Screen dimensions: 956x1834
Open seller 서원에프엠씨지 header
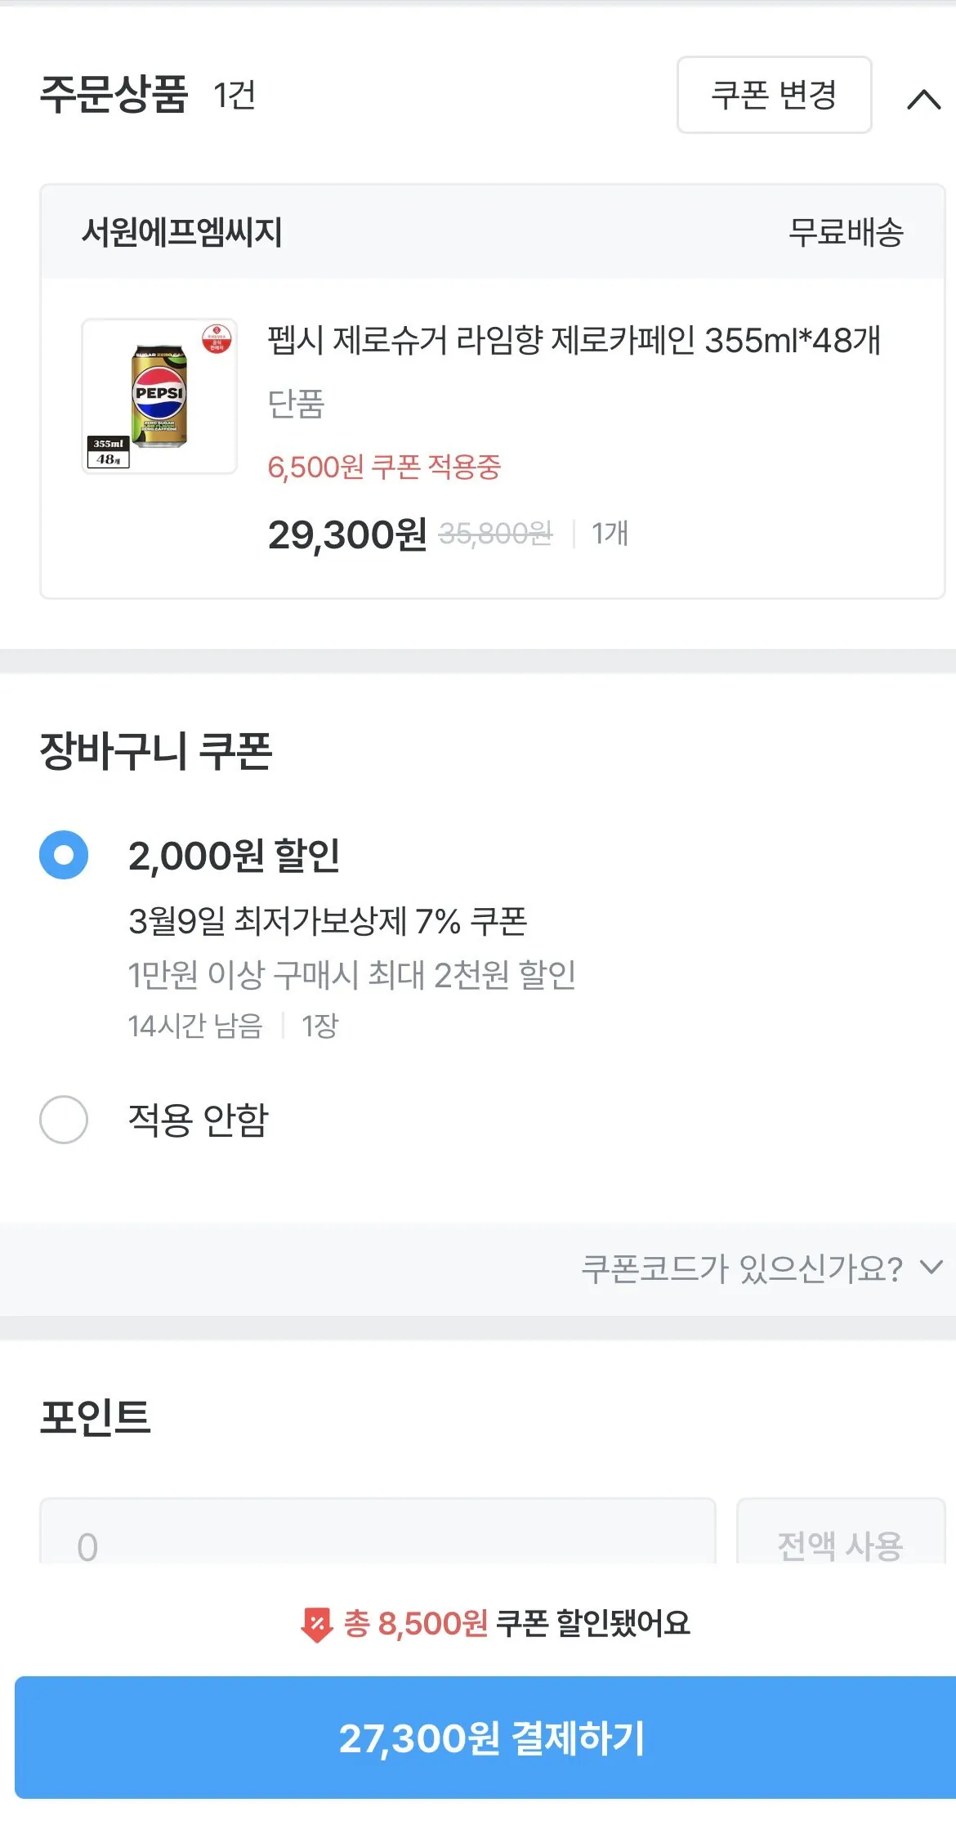click(x=181, y=232)
